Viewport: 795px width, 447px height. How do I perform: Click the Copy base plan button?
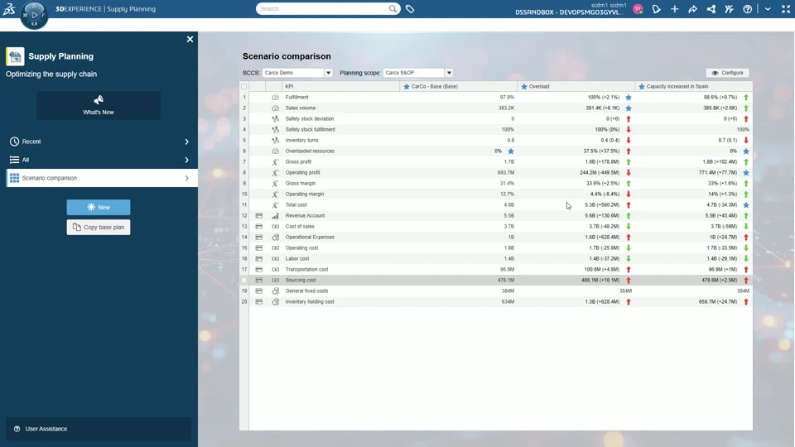pyautogui.click(x=99, y=227)
